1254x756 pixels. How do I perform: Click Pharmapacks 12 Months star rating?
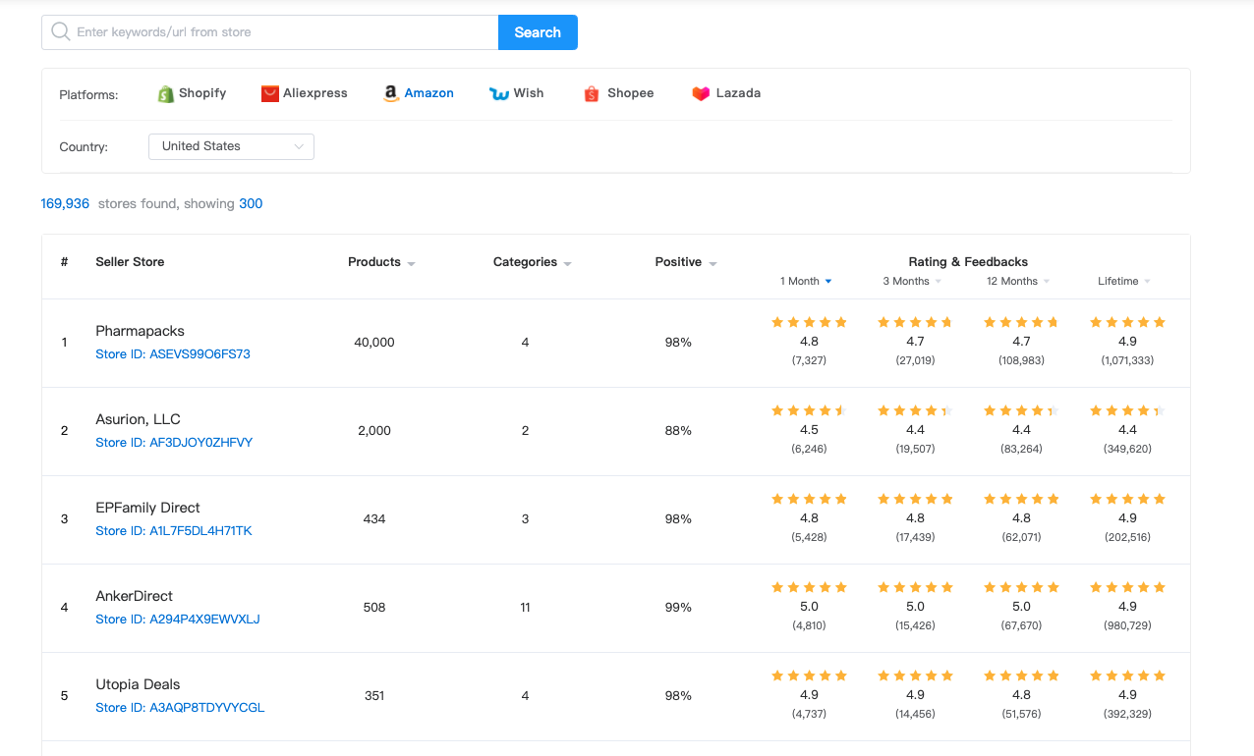tap(1021, 322)
